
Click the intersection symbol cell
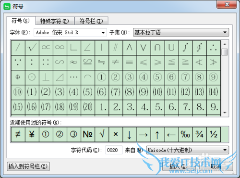pos(157,48)
